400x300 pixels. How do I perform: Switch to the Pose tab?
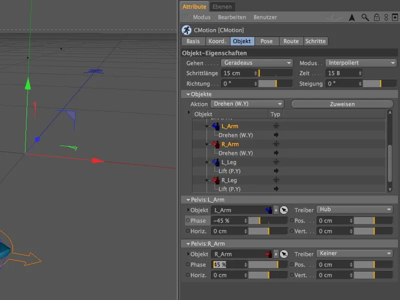266,41
